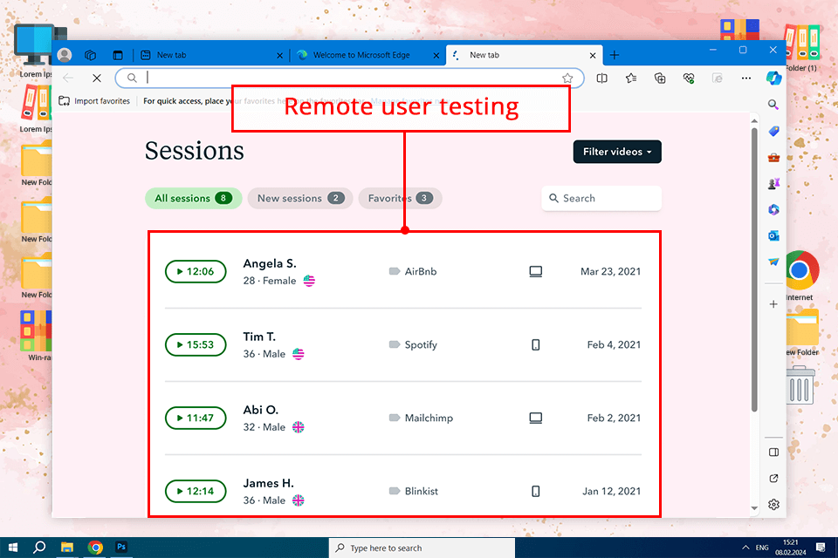Screen dimensions: 838x558
Task: Click the taskbar Type here to search box
Action: (x=422, y=548)
